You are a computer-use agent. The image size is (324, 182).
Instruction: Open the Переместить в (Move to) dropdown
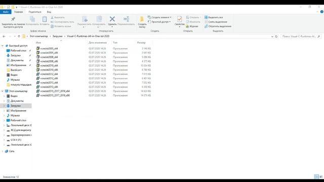point(85,27)
